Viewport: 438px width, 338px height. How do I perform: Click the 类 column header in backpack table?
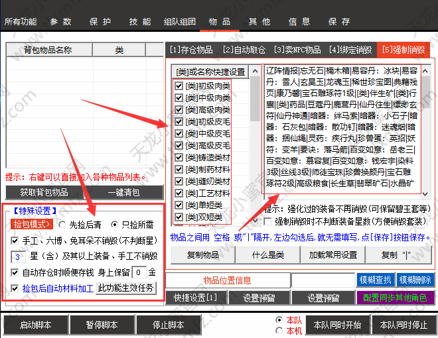(x=119, y=50)
